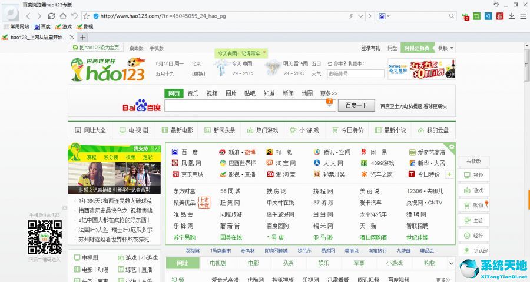The image size is (530, 282).
Task: Click the blue sound toolbar icon
Action: (x=488, y=16)
